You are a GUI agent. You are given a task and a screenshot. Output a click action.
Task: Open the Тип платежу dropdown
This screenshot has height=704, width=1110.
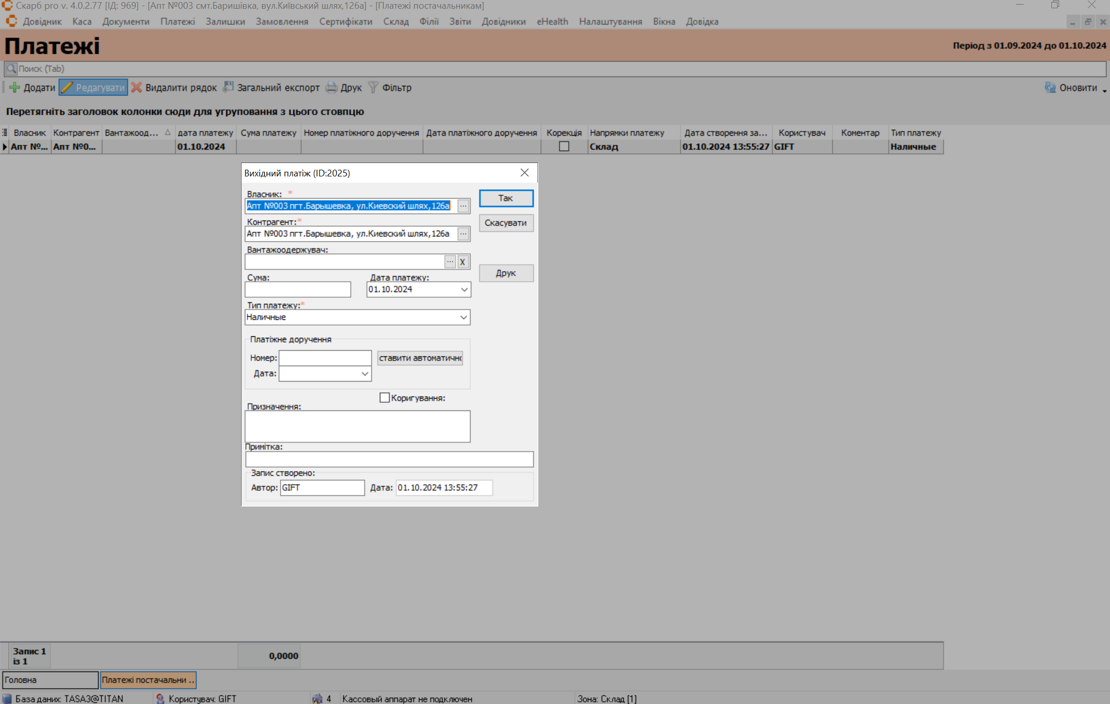463,317
